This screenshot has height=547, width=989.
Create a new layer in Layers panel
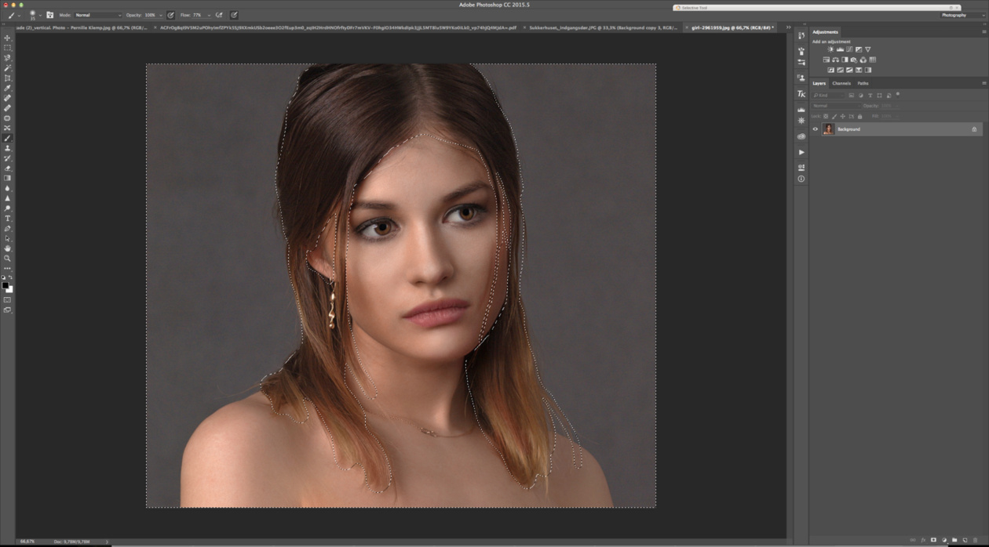[x=964, y=540]
